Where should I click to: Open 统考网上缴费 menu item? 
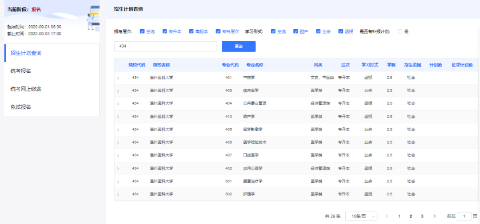click(x=26, y=89)
